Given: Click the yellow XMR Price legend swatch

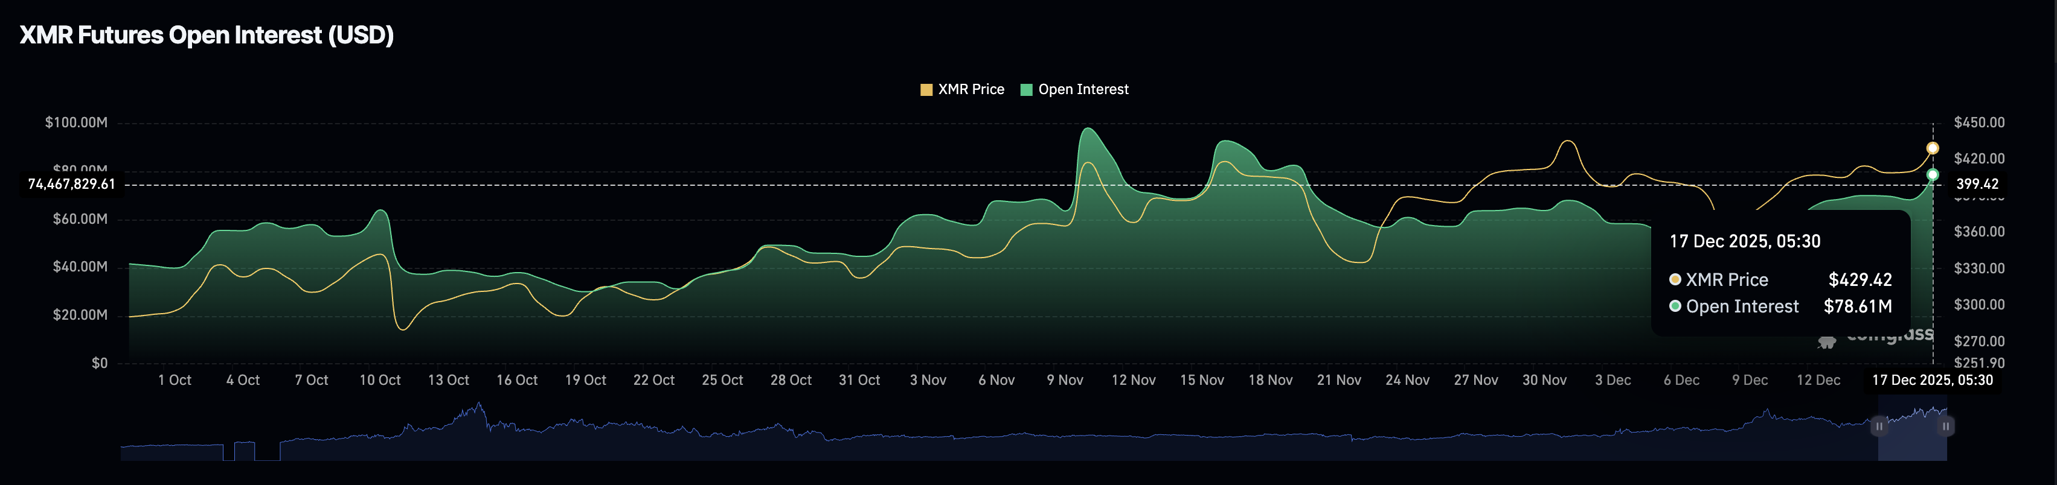Looking at the screenshot, I should click(x=926, y=90).
